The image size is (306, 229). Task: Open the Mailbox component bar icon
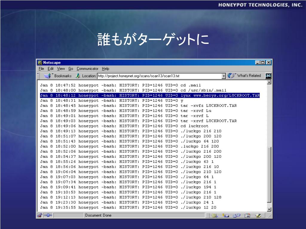point(226,216)
